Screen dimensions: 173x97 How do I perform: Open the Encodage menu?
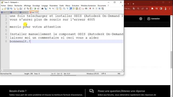pos(36,6)
